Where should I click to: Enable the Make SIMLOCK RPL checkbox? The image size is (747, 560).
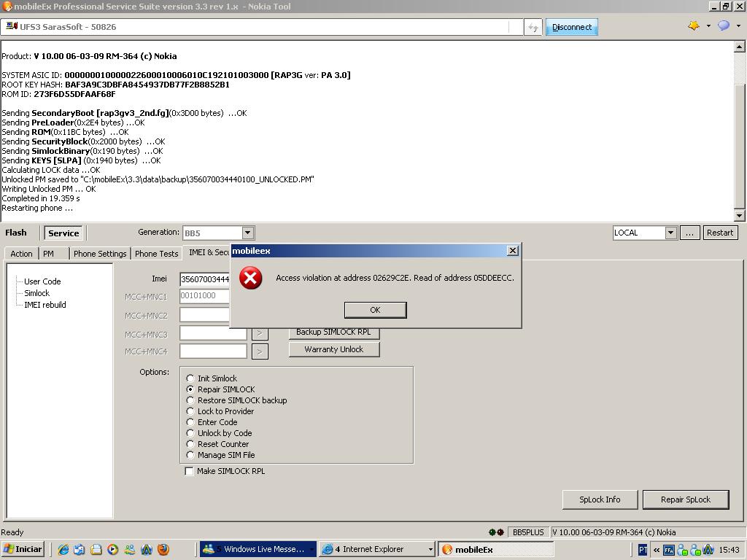coord(189,471)
